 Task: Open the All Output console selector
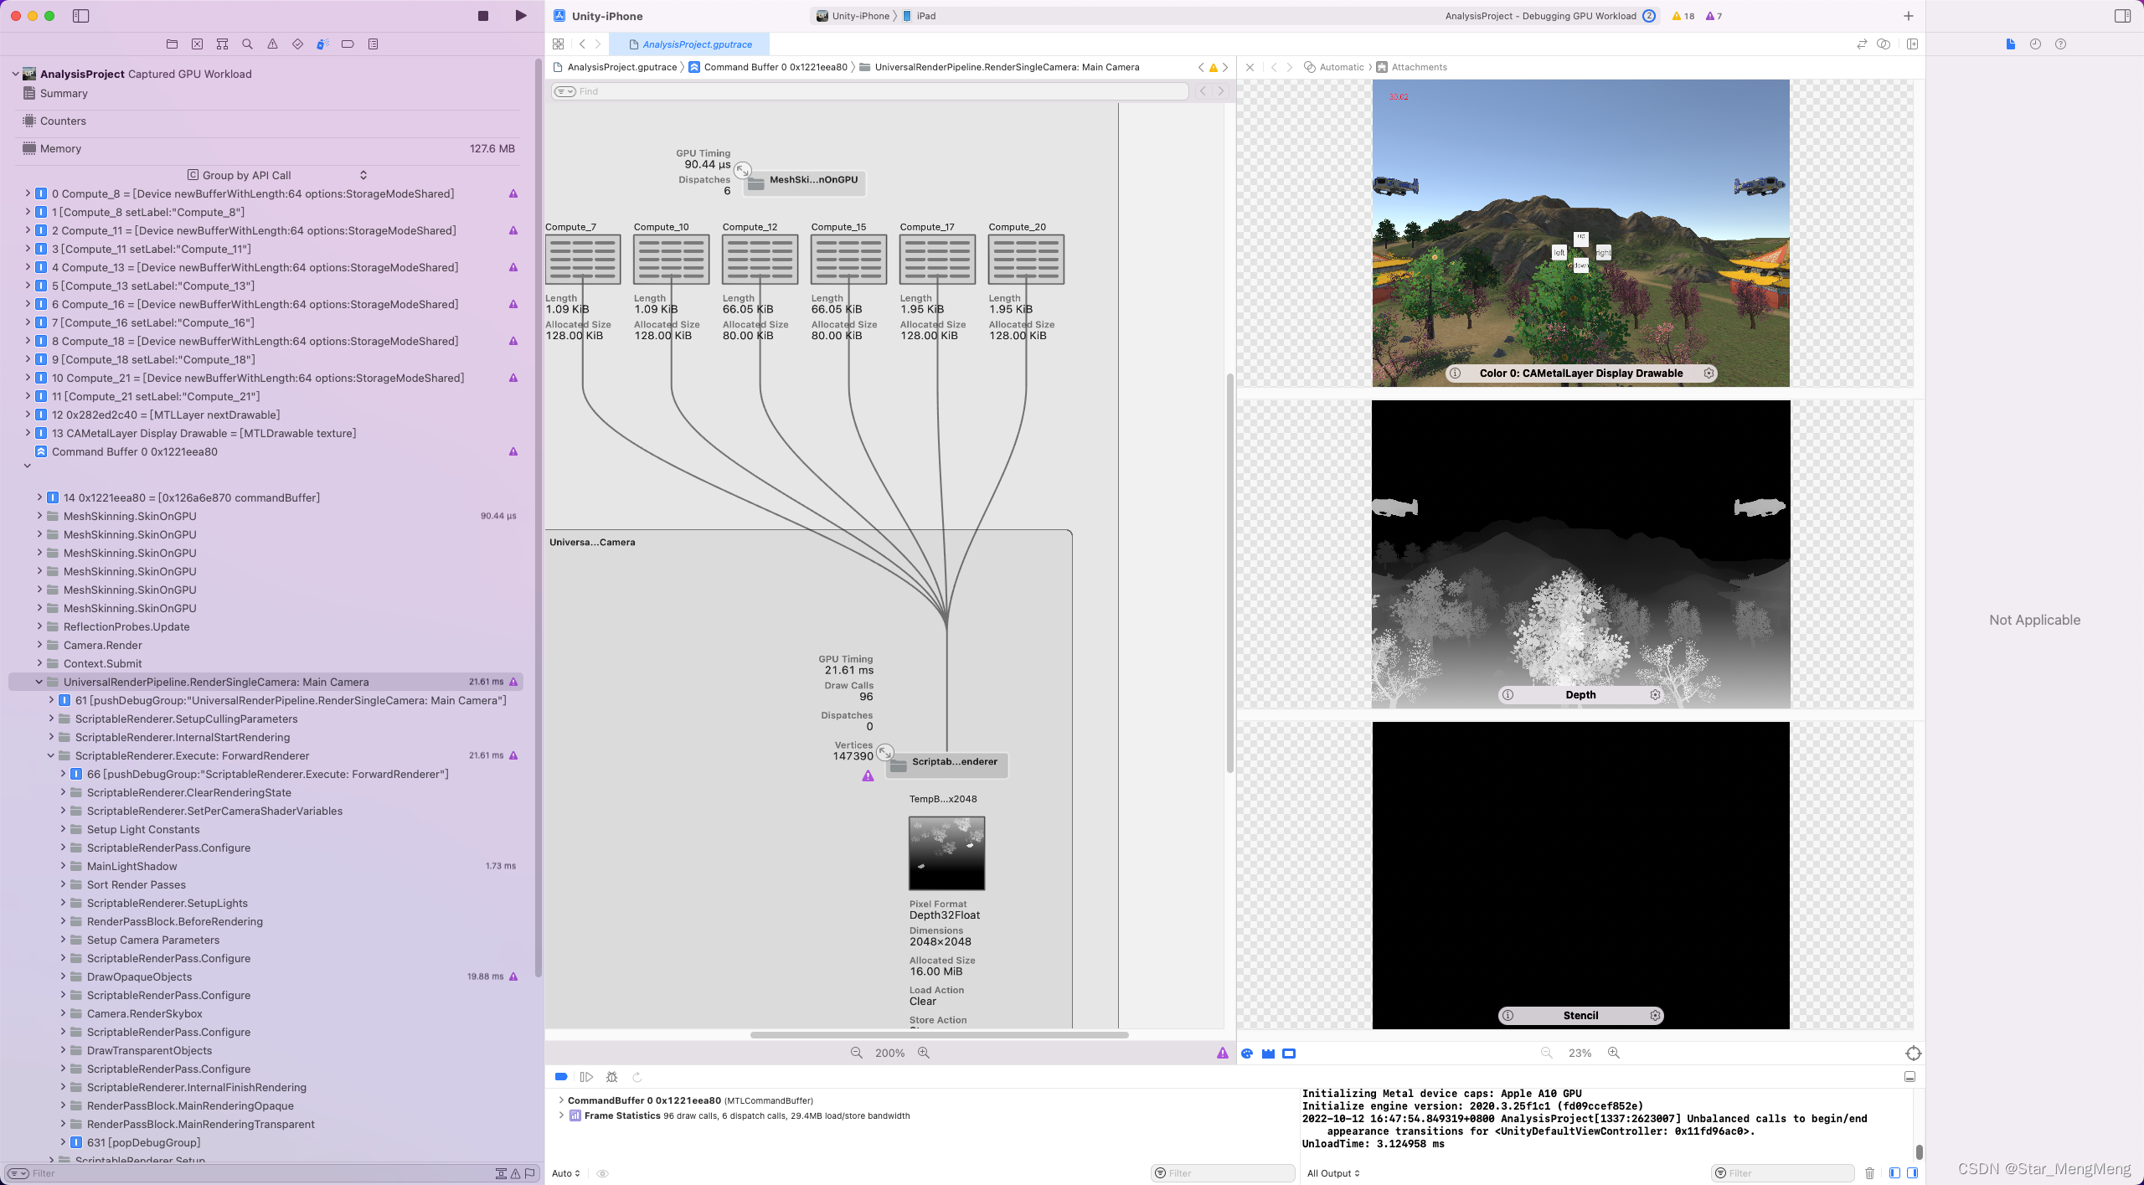tap(1333, 1173)
